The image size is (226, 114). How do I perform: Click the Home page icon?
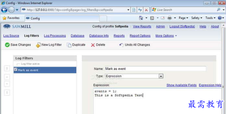point(141,18)
